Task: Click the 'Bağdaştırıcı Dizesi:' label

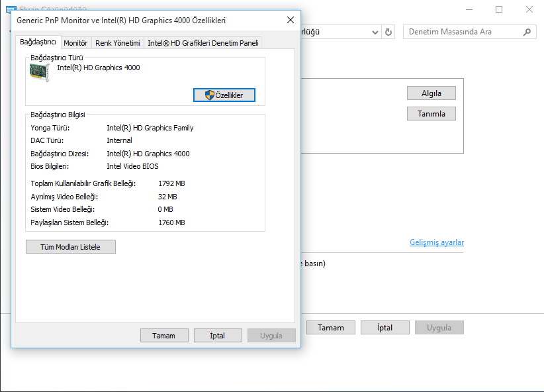Action: 60,154
